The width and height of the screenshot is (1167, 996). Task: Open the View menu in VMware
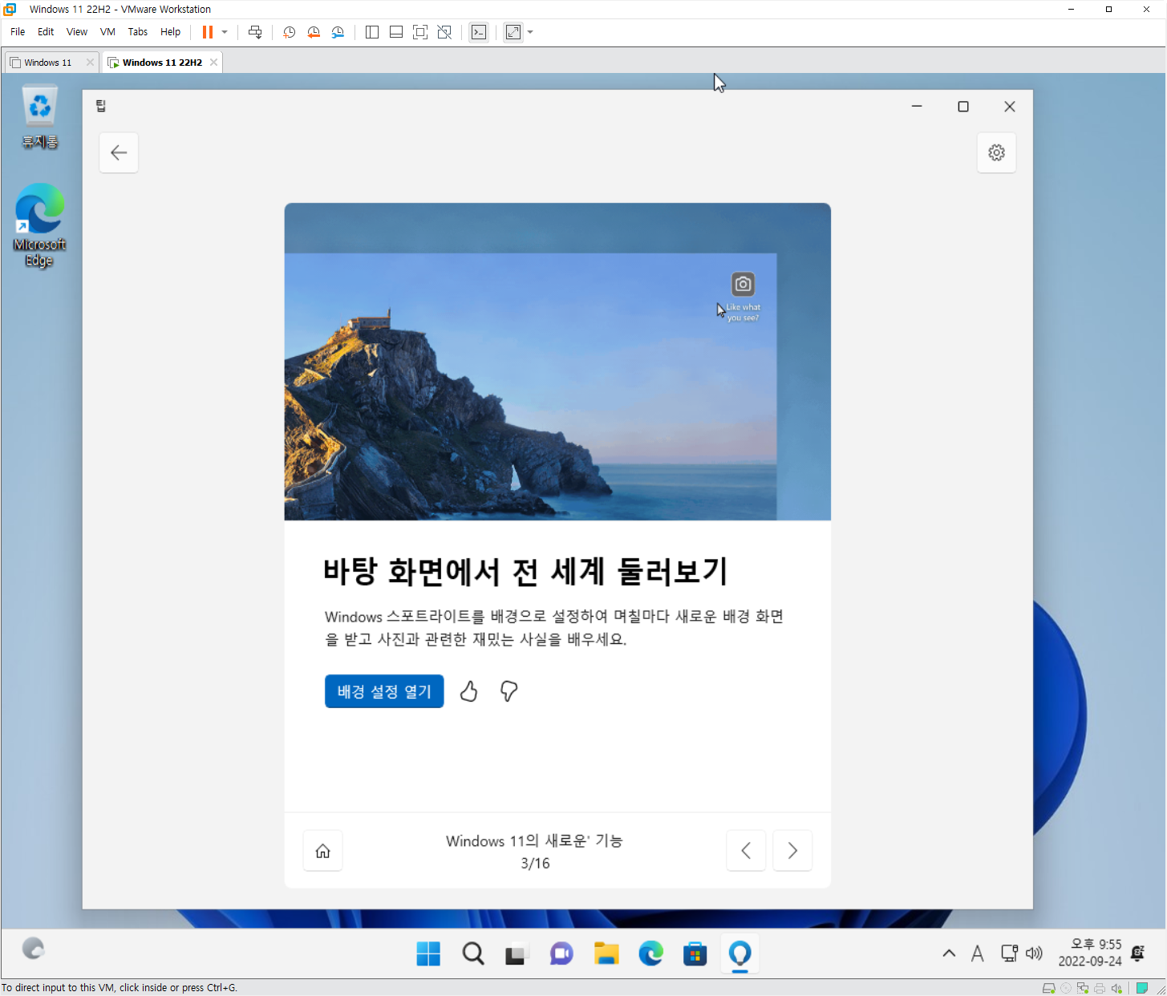tap(77, 32)
